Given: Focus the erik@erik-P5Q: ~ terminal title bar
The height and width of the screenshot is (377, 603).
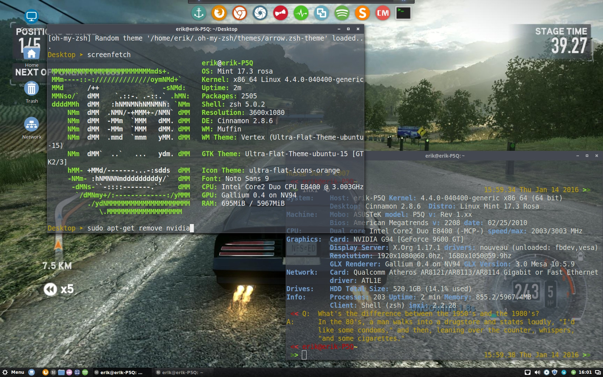Looking at the screenshot, I should click(x=444, y=156).
